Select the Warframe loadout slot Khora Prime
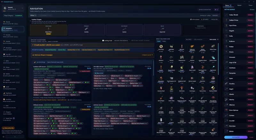Screen dimensions: 256x140 click(49, 30)
